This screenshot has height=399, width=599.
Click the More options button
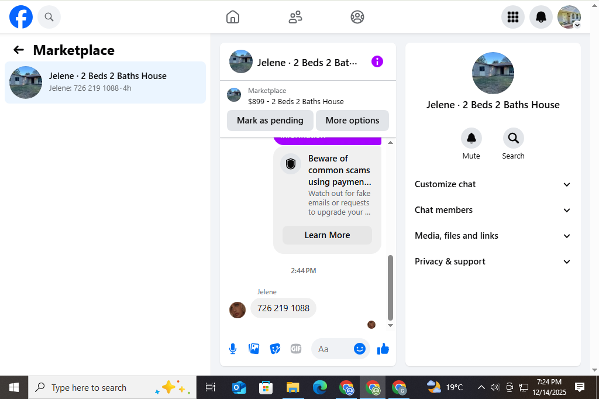point(352,121)
